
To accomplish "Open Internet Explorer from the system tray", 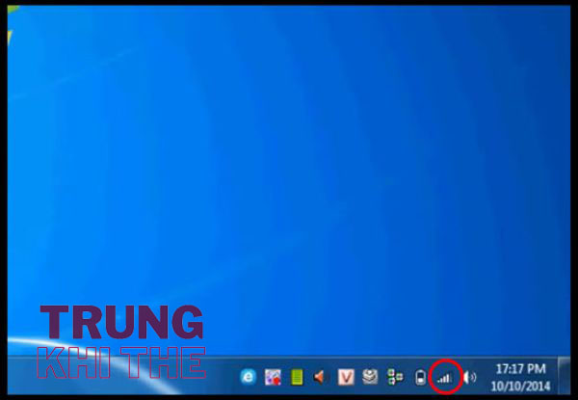I will click(249, 377).
